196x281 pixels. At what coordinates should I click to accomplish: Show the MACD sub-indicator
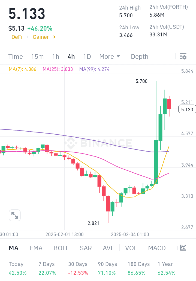point(157,248)
